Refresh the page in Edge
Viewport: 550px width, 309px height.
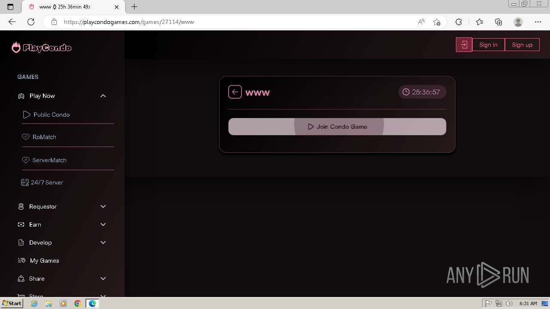click(31, 22)
